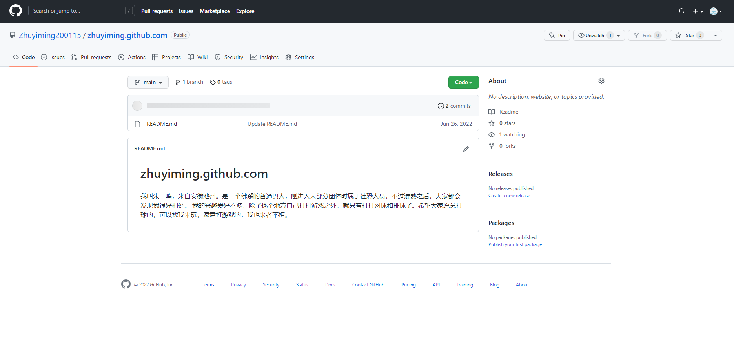
Task: Open user avatar menu
Action: 716,11
